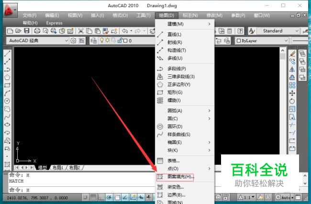
Task: Toggle the layer on/off light bulb
Action: point(102,41)
